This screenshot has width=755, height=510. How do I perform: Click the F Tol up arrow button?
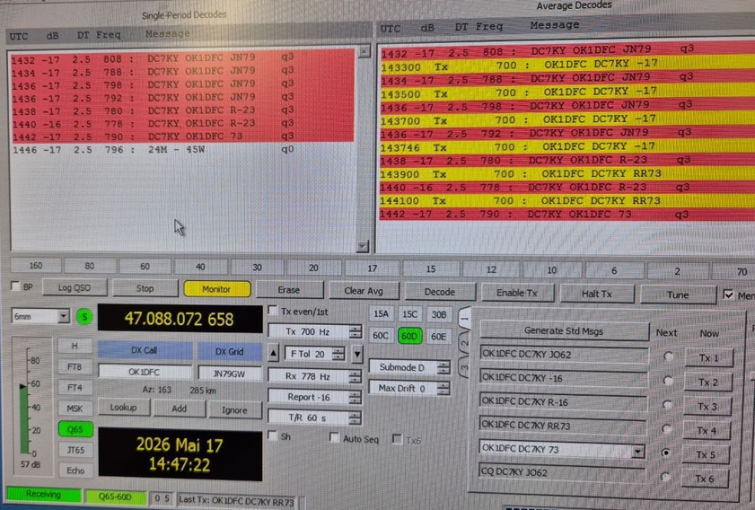(273, 354)
